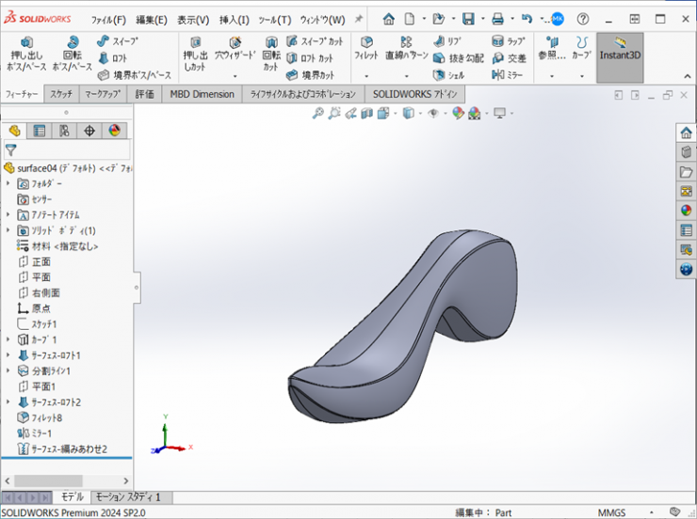Image resolution: width=697 pixels, height=519 pixels.
Task: Open the ConfigurationManager tab icon
Action: coord(64,131)
